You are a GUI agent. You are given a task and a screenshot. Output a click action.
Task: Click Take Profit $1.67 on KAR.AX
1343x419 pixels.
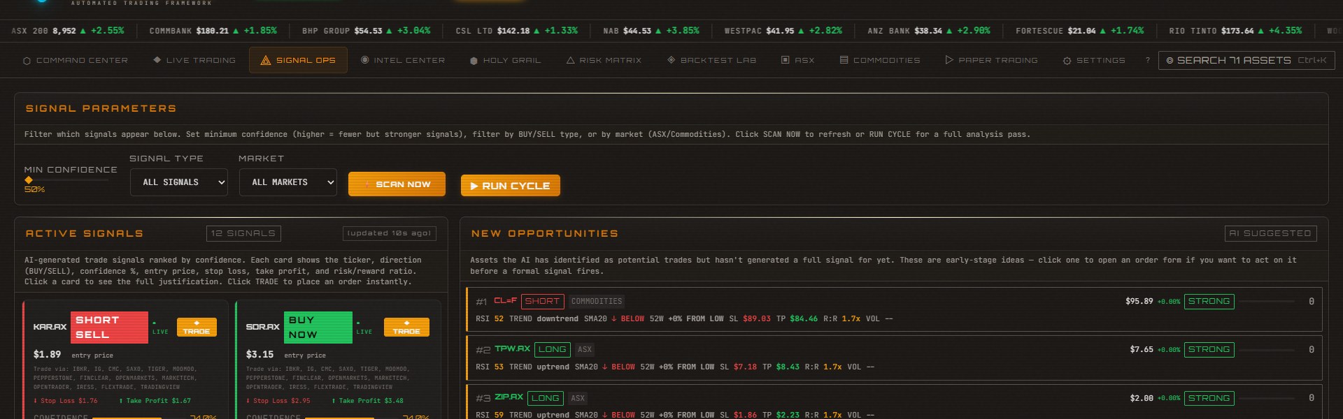click(155, 401)
